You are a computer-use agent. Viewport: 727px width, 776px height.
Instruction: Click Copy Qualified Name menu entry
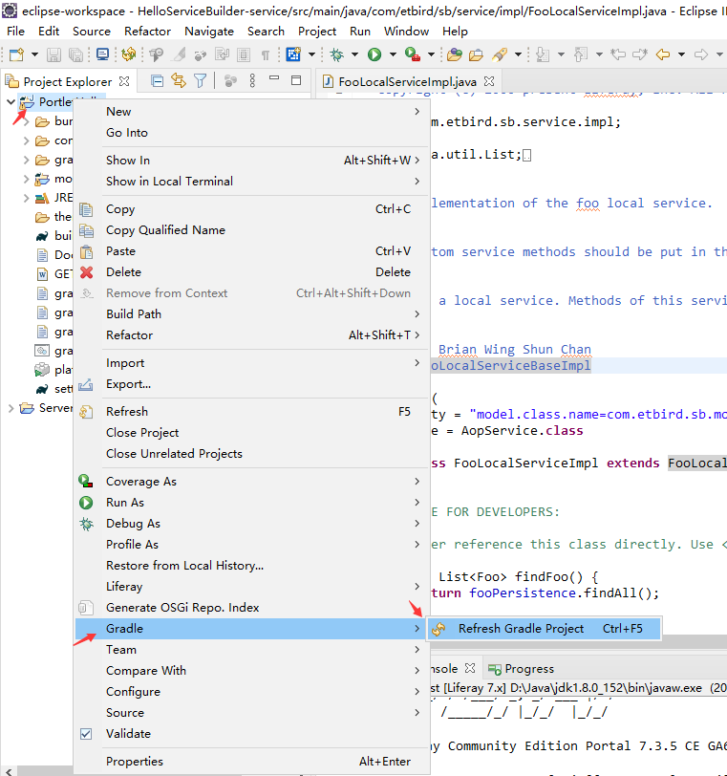pos(165,230)
